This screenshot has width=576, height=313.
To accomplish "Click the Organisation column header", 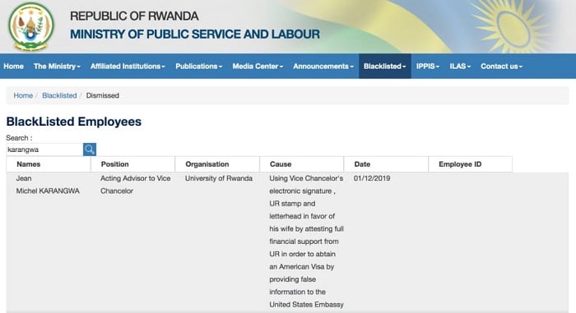I will (x=217, y=164).
